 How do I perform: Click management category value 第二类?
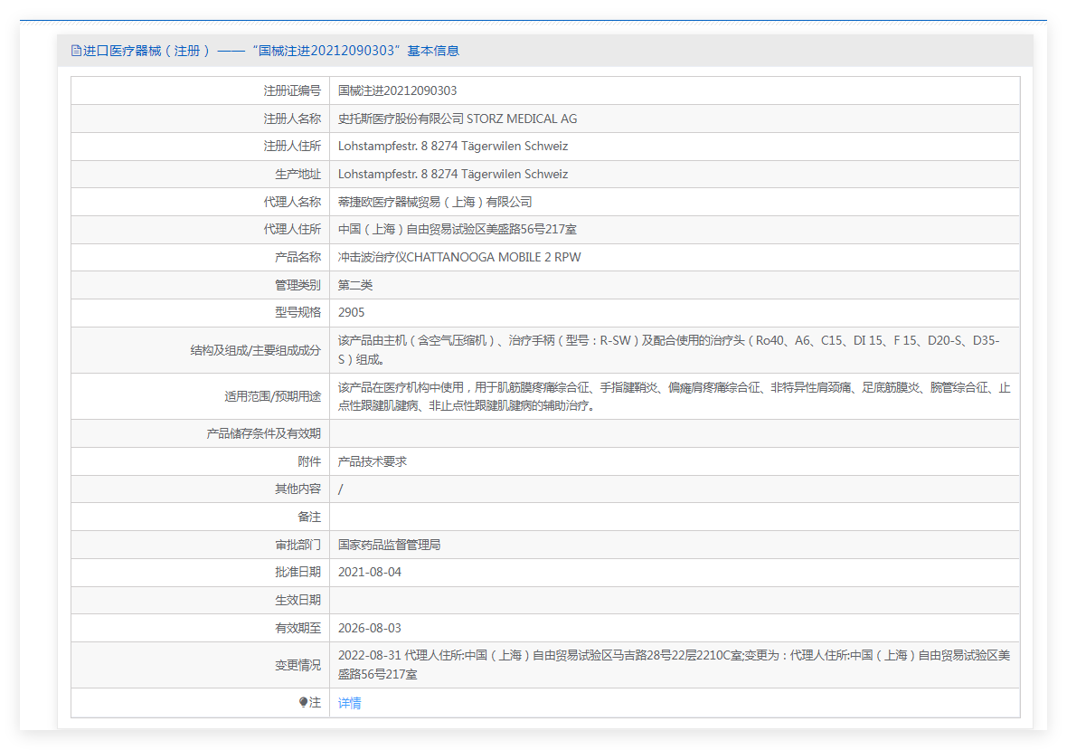point(355,285)
